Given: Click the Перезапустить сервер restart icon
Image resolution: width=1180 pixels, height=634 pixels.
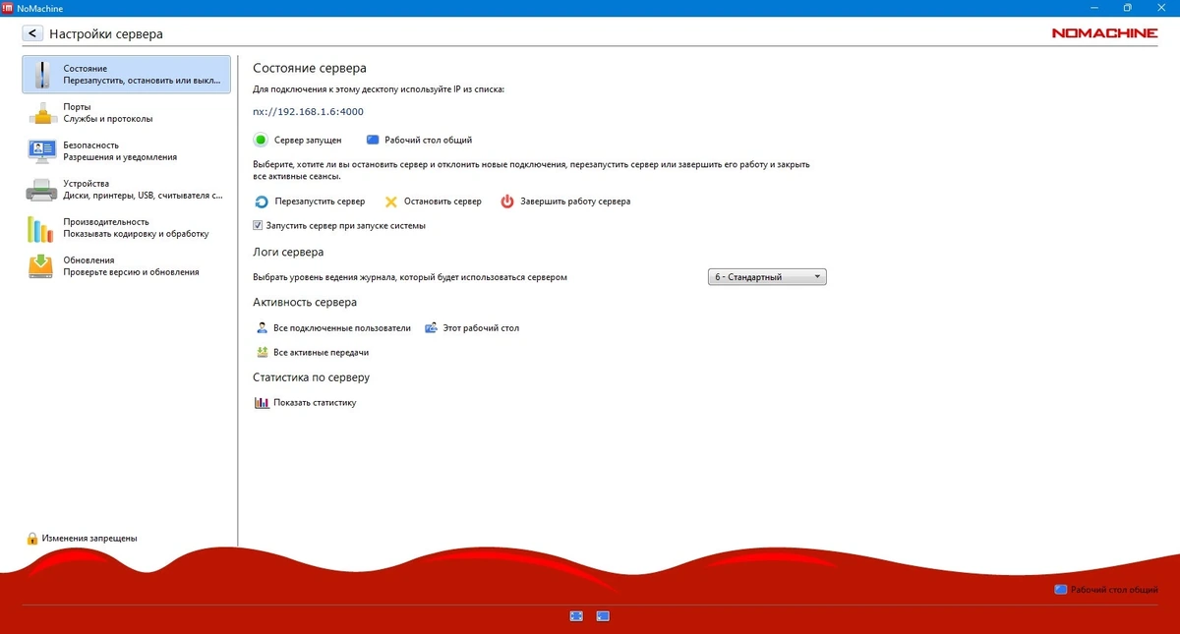Looking at the screenshot, I should 262,202.
